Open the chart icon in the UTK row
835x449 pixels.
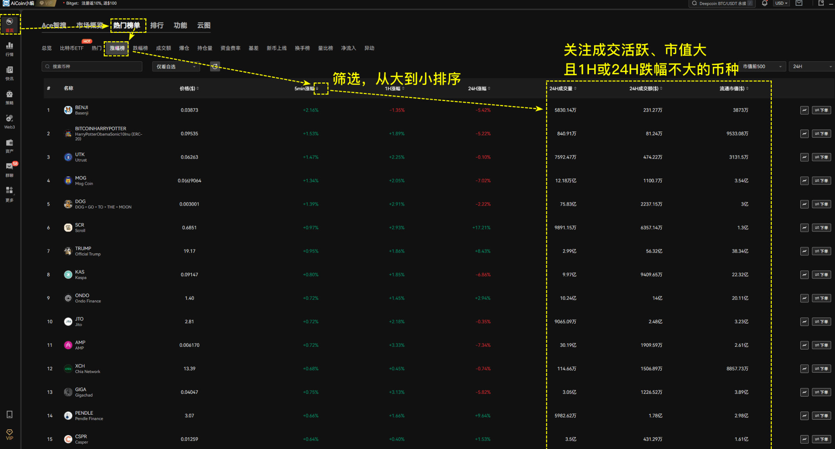click(804, 157)
